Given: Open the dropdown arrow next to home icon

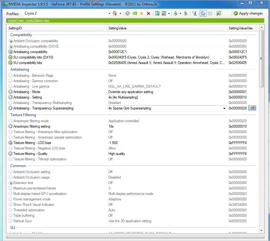Looking at the screenshot, I should 120,13.
